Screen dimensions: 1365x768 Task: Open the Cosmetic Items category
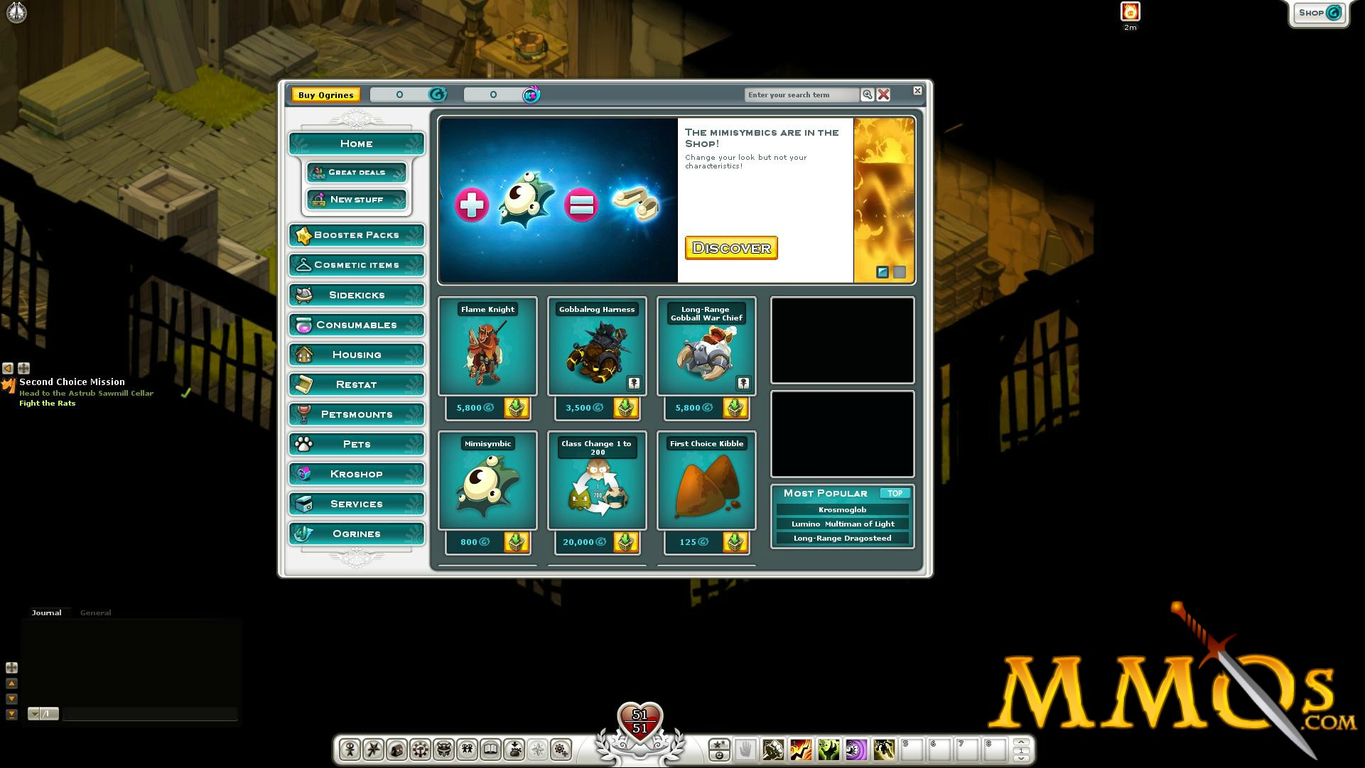357,265
